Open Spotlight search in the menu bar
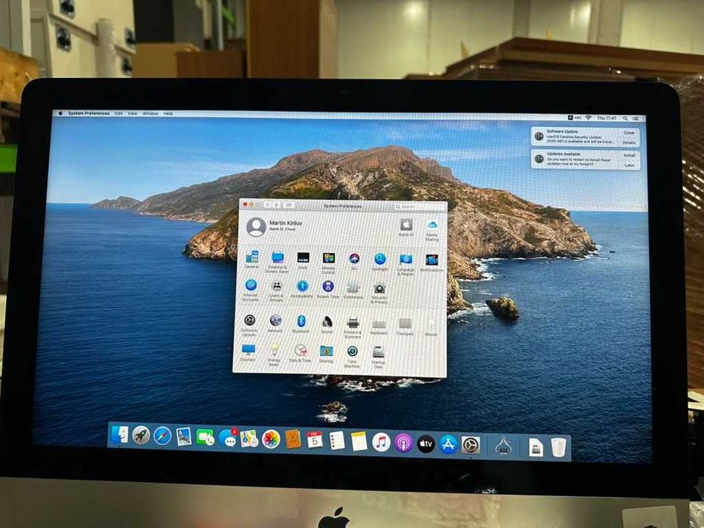Viewport: 704px width, 528px height. click(x=625, y=118)
